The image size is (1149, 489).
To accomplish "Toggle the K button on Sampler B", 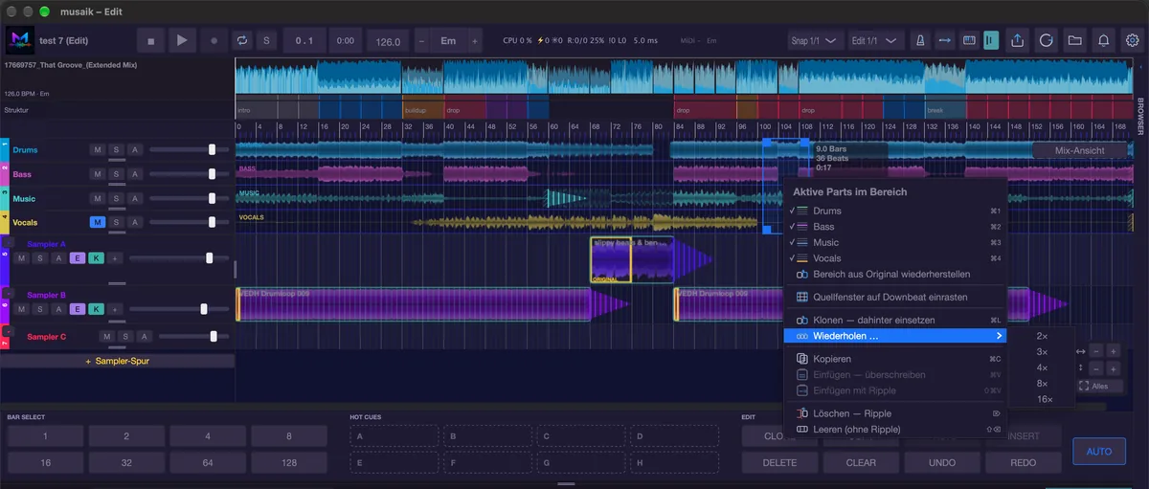I will [95, 309].
